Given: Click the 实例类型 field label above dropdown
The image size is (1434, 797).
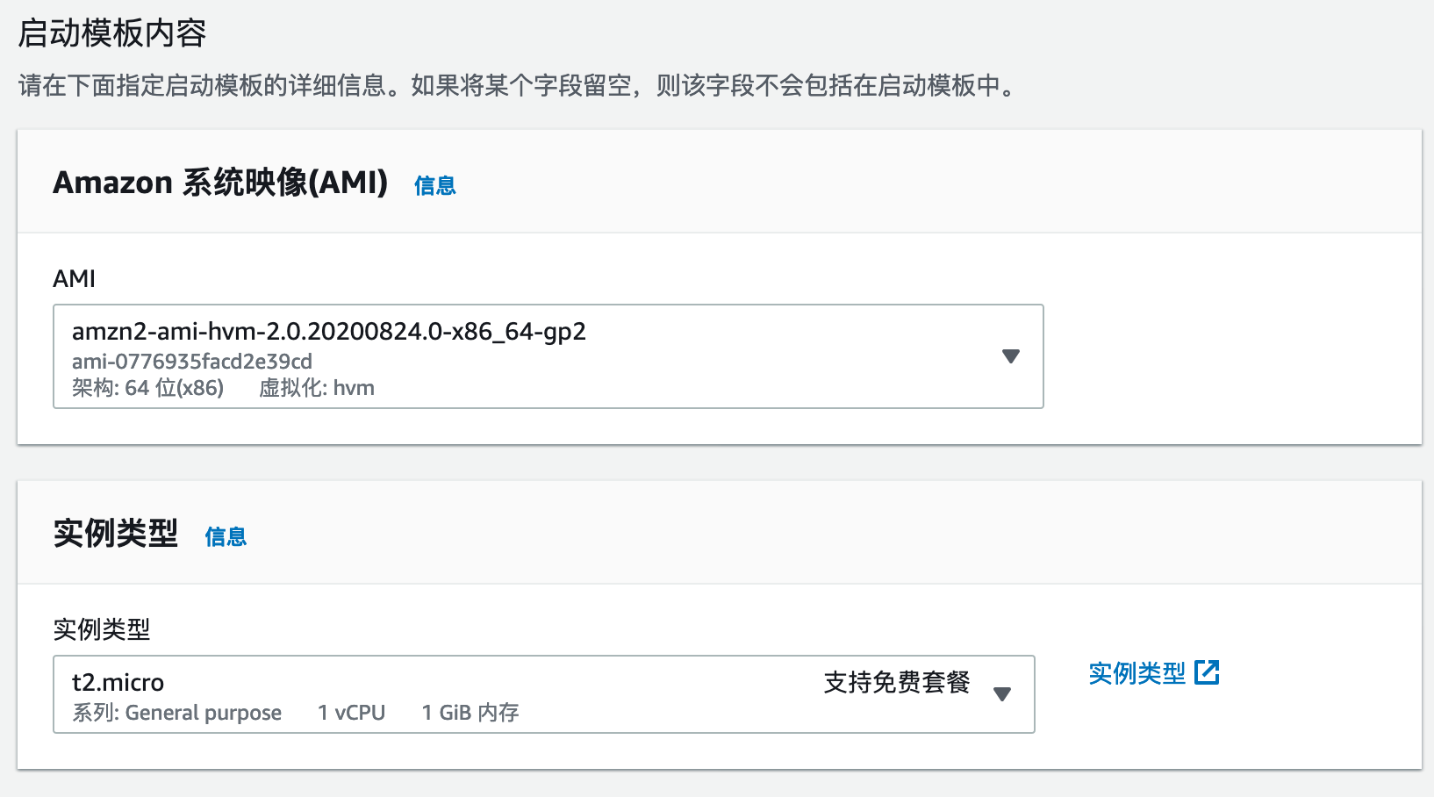Looking at the screenshot, I should (x=102, y=629).
